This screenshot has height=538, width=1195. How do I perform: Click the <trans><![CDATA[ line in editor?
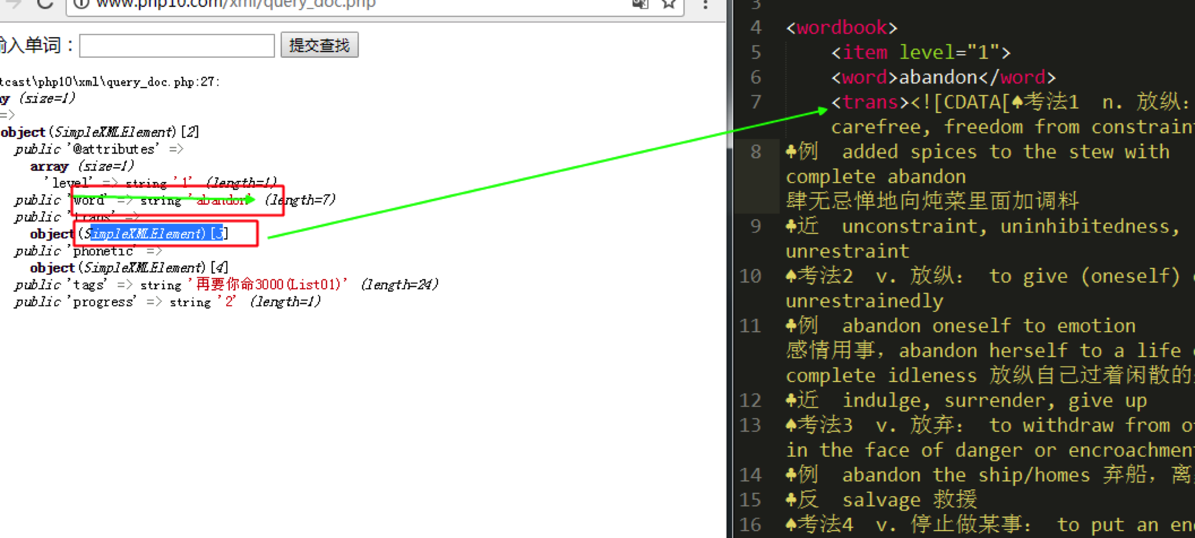(1012, 102)
